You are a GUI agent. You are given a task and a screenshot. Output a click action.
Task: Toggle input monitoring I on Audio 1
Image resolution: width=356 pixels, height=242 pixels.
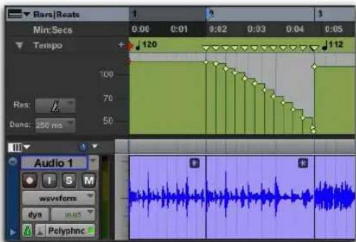[49, 181]
